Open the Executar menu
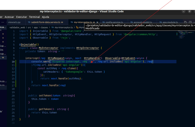This screenshot has height=127, width=195. pyautogui.click(x=21, y=17)
